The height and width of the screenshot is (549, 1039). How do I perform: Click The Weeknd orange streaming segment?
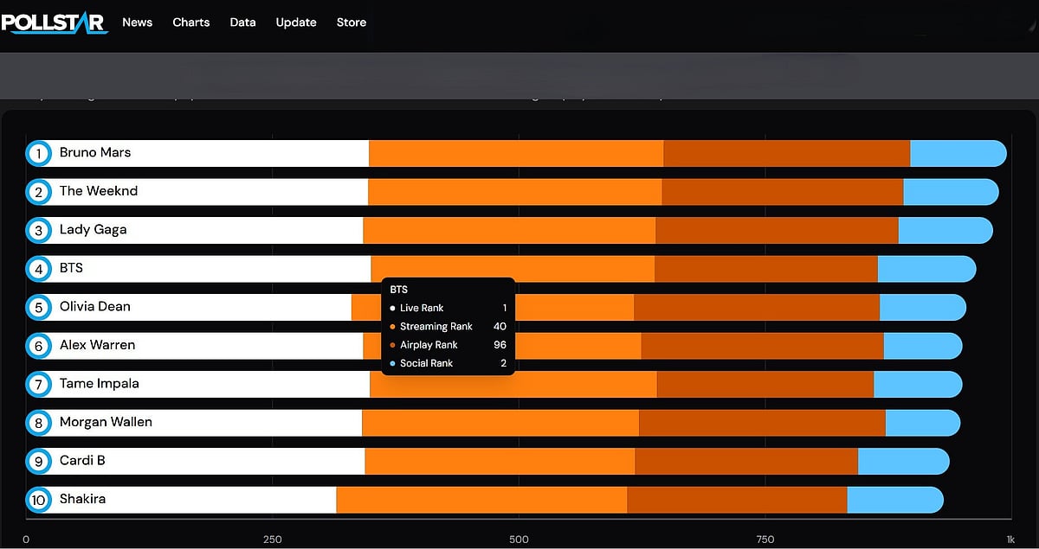tap(514, 192)
